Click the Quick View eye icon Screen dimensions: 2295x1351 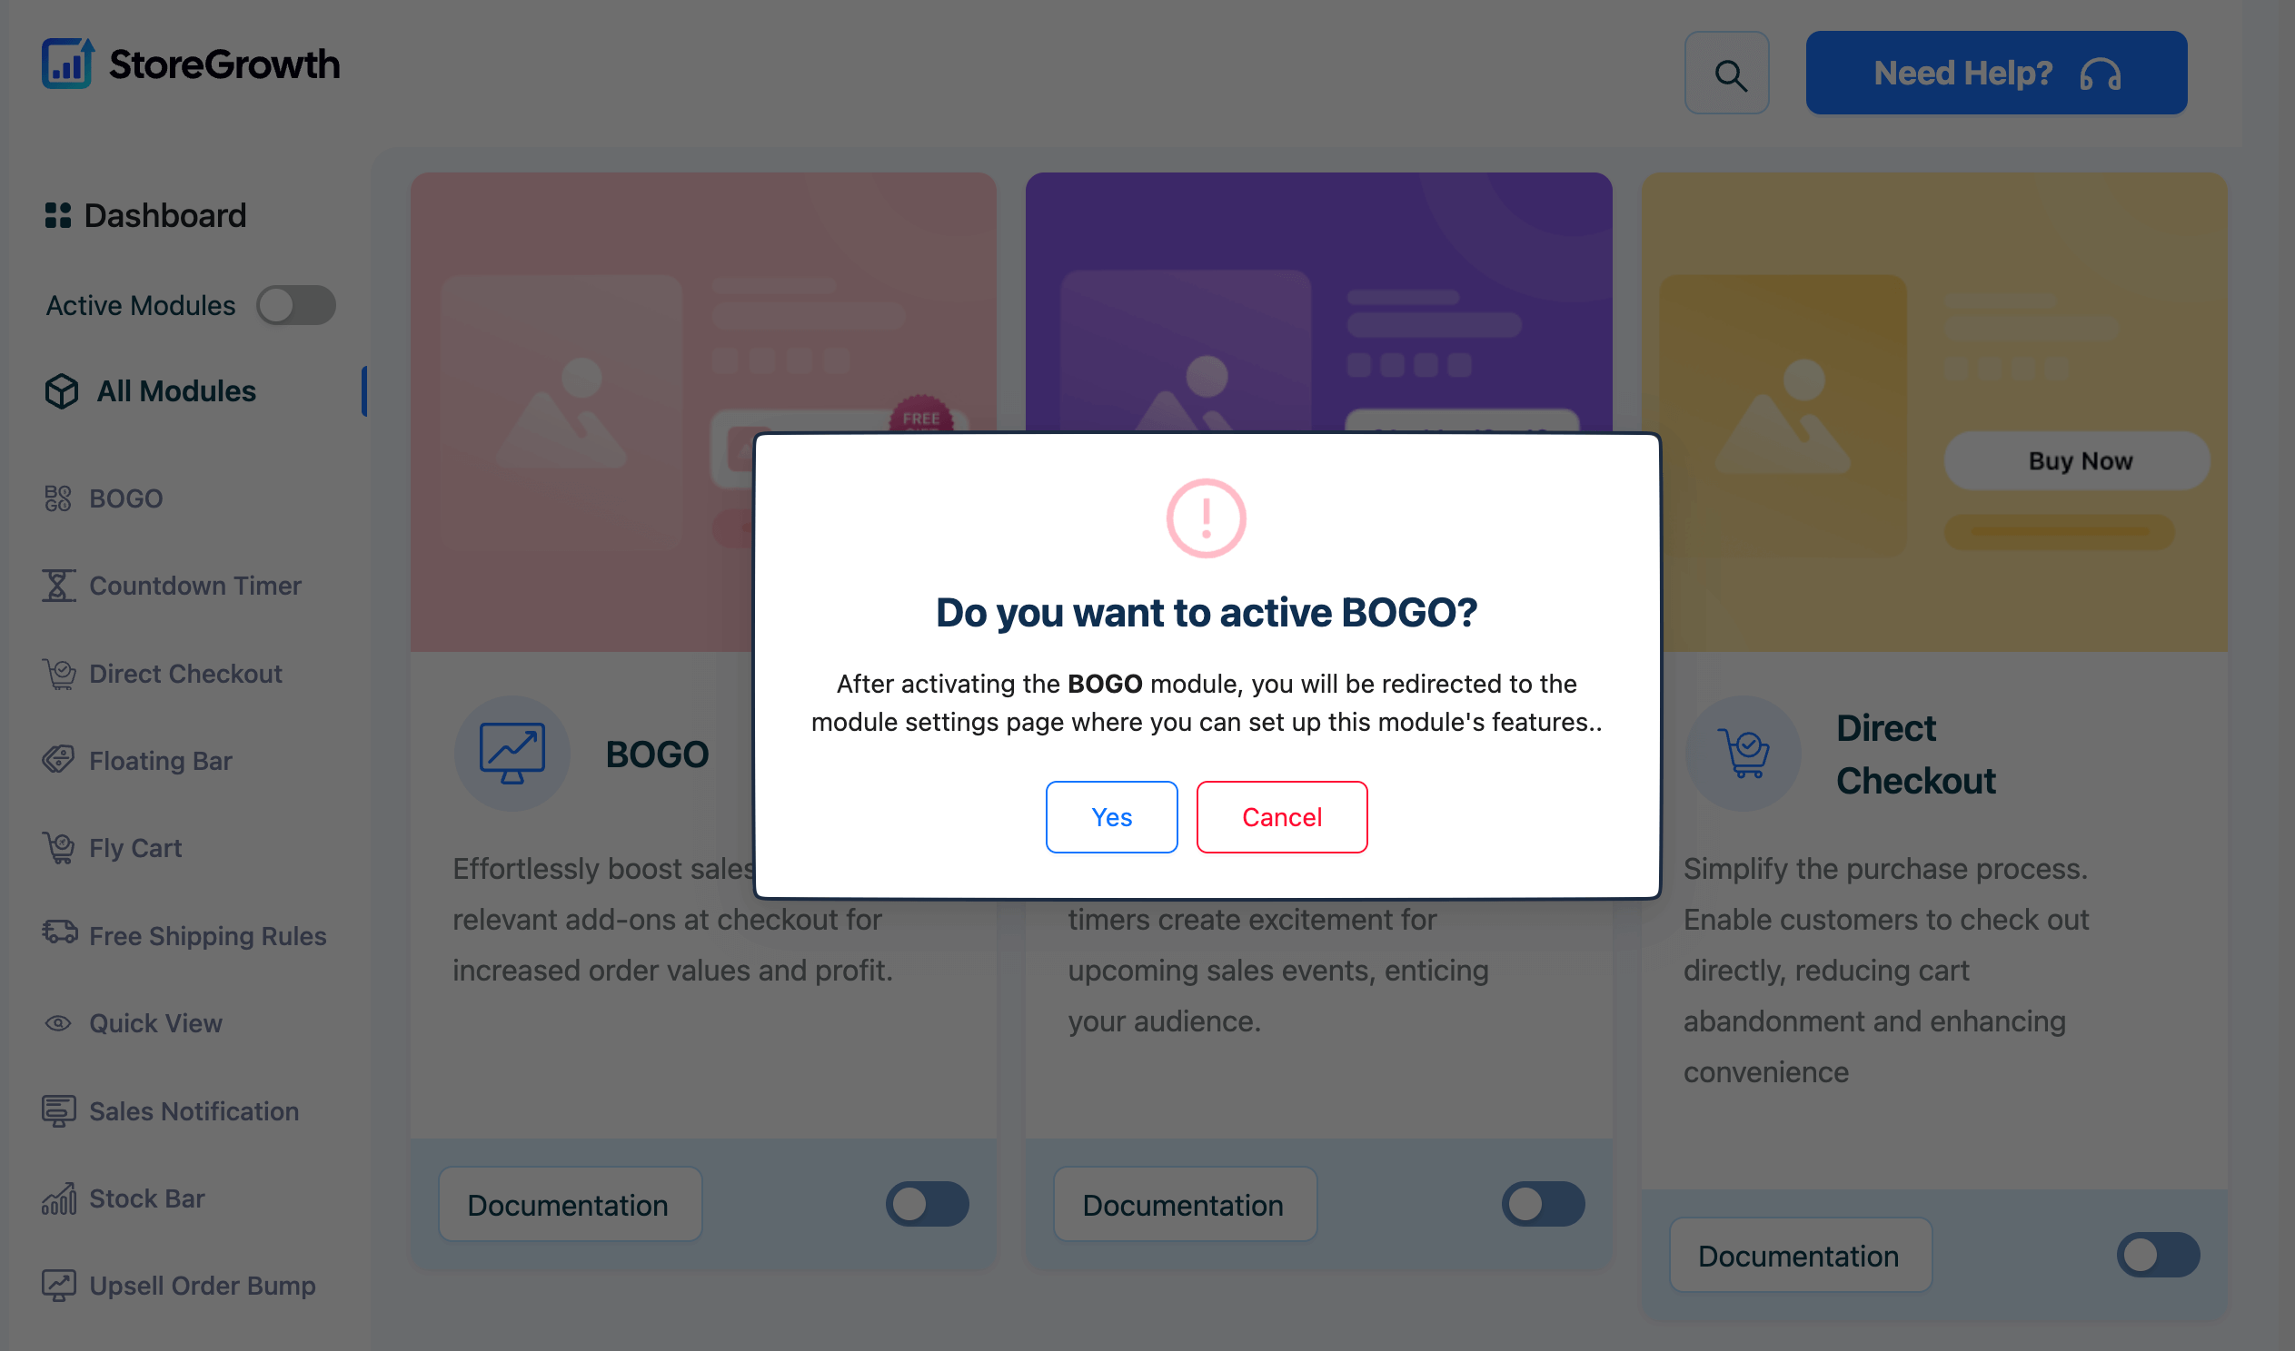(58, 1022)
